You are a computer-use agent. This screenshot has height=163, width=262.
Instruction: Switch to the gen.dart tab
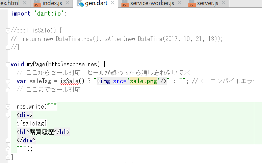[96, 3]
